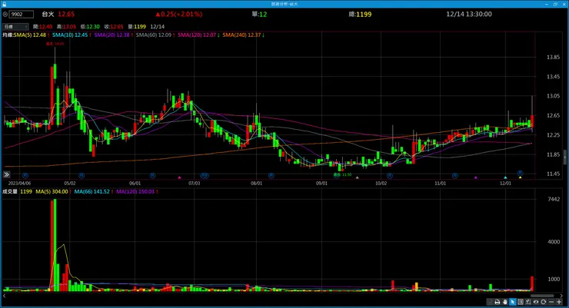The image size is (569, 308).
Task: Click the printer icon in the bottom toolbar
Action: pyautogui.click(x=497, y=302)
